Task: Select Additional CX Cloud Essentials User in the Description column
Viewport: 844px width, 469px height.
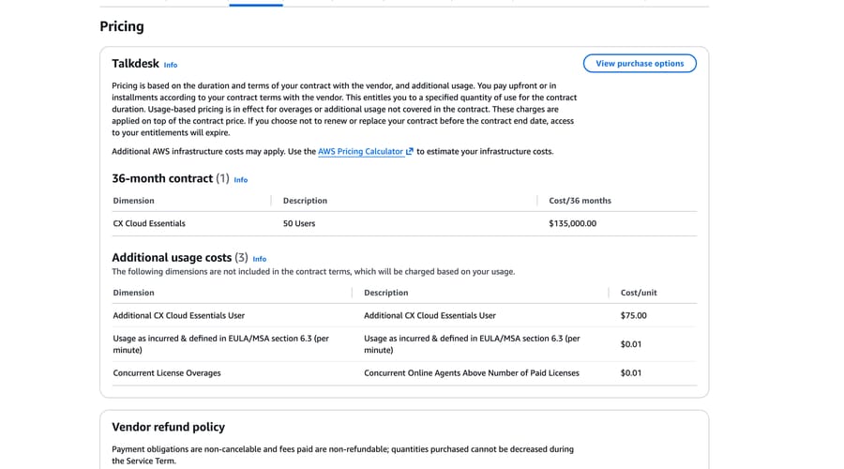Action: [430, 315]
